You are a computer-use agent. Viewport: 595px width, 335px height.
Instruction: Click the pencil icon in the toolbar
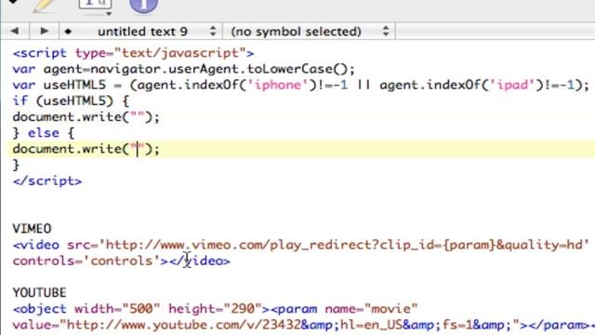[x=43, y=6]
